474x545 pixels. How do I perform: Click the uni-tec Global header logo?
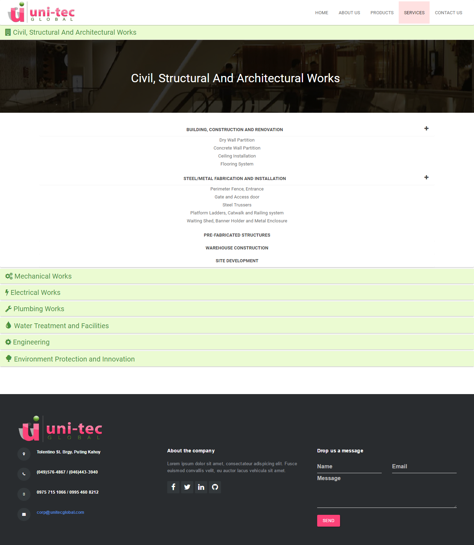(41, 12)
